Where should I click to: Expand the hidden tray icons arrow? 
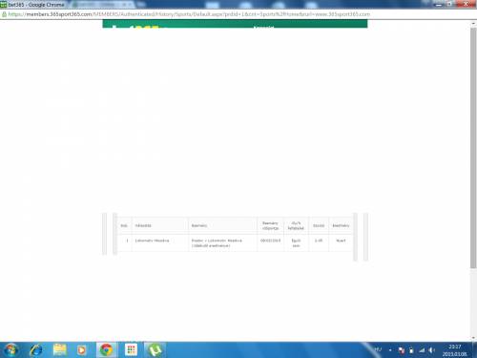[390, 350]
